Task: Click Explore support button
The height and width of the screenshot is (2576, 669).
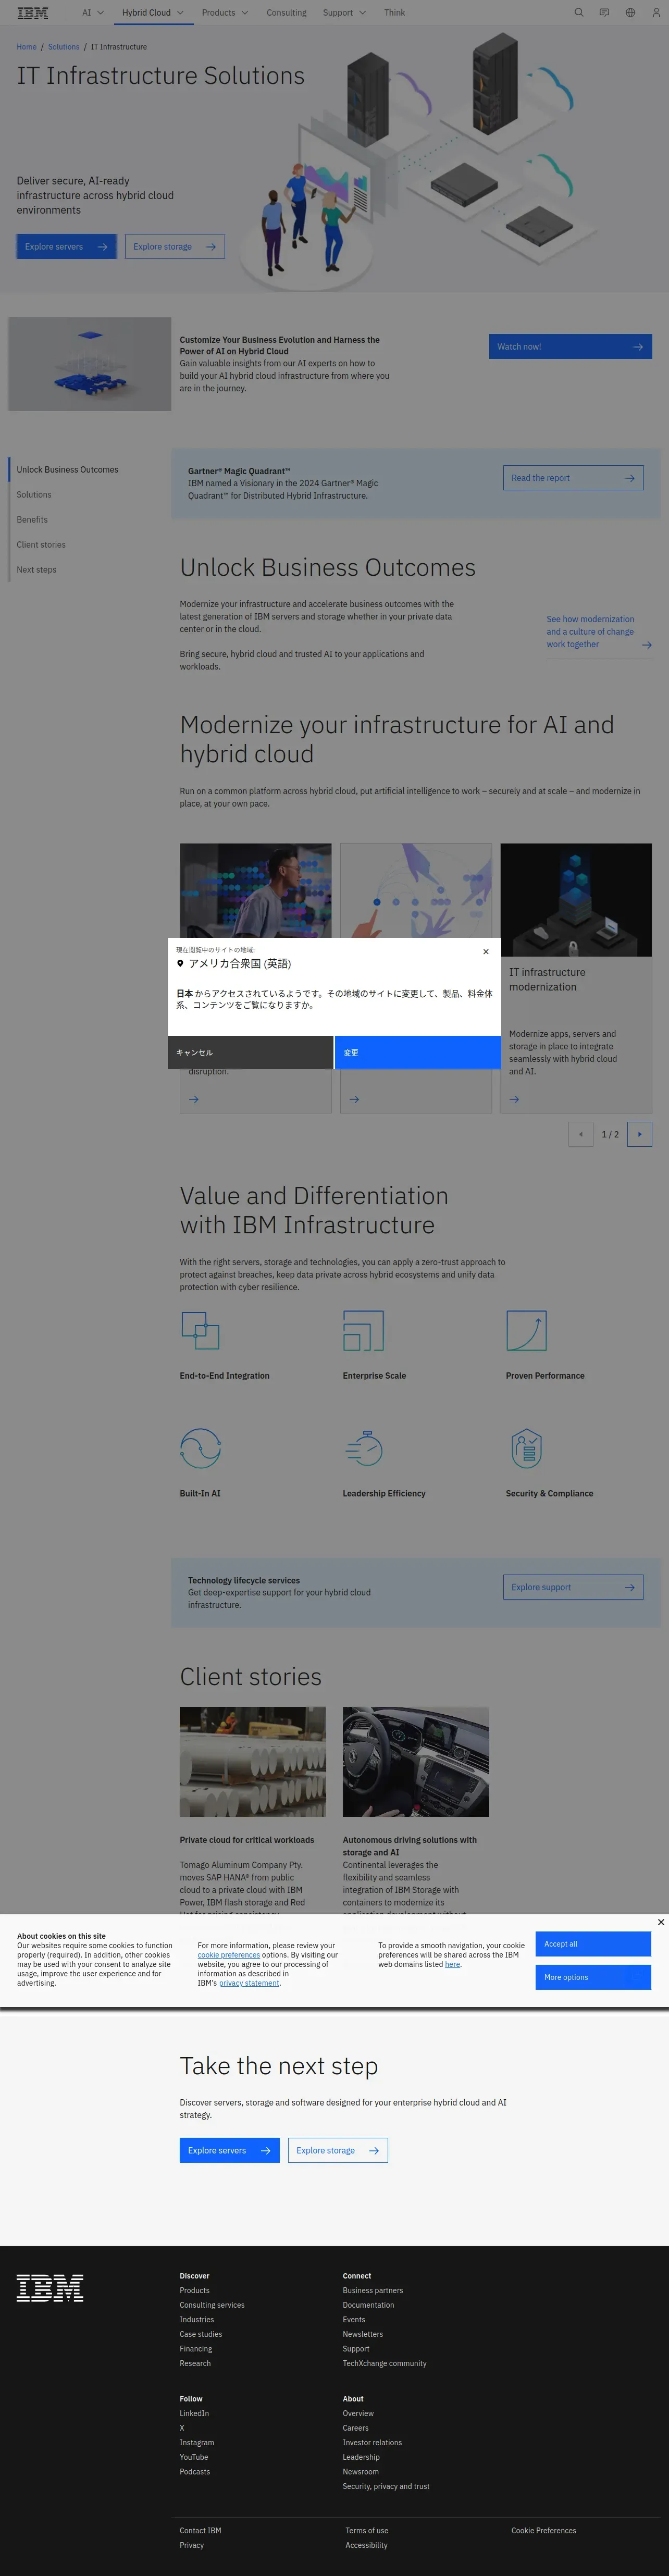Action: (x=573, y=1587)
